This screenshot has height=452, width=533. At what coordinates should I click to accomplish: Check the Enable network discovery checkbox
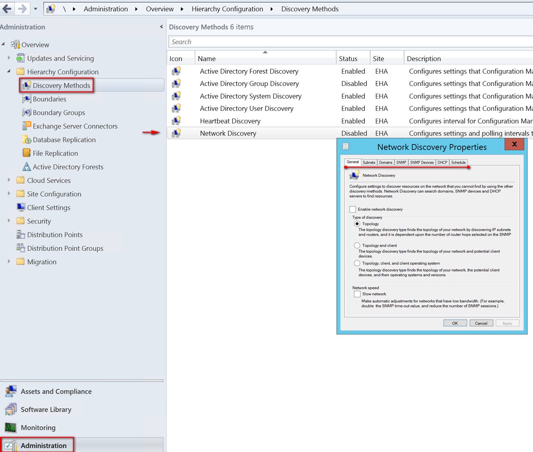click(x=353, y=209)
